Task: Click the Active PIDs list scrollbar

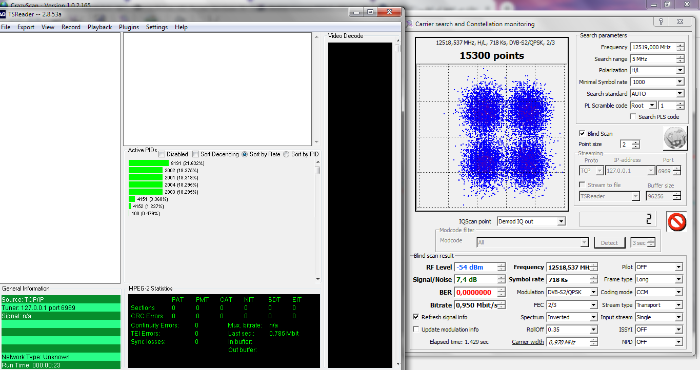Action: 318,221
